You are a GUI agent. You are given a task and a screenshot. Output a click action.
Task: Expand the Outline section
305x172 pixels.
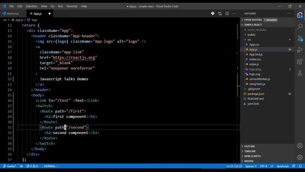pyautogui.click(x=250, y=146)
